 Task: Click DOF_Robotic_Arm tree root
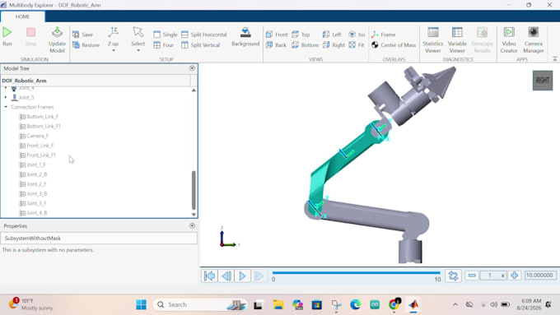tap(24, 81)
